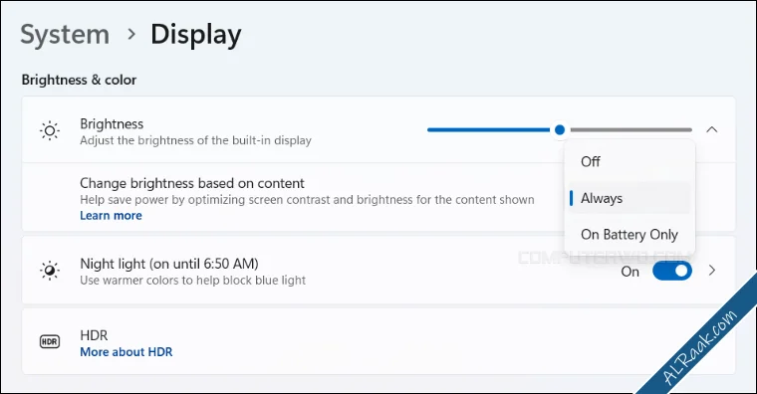Click the Display breadcrumb heading

196,35
